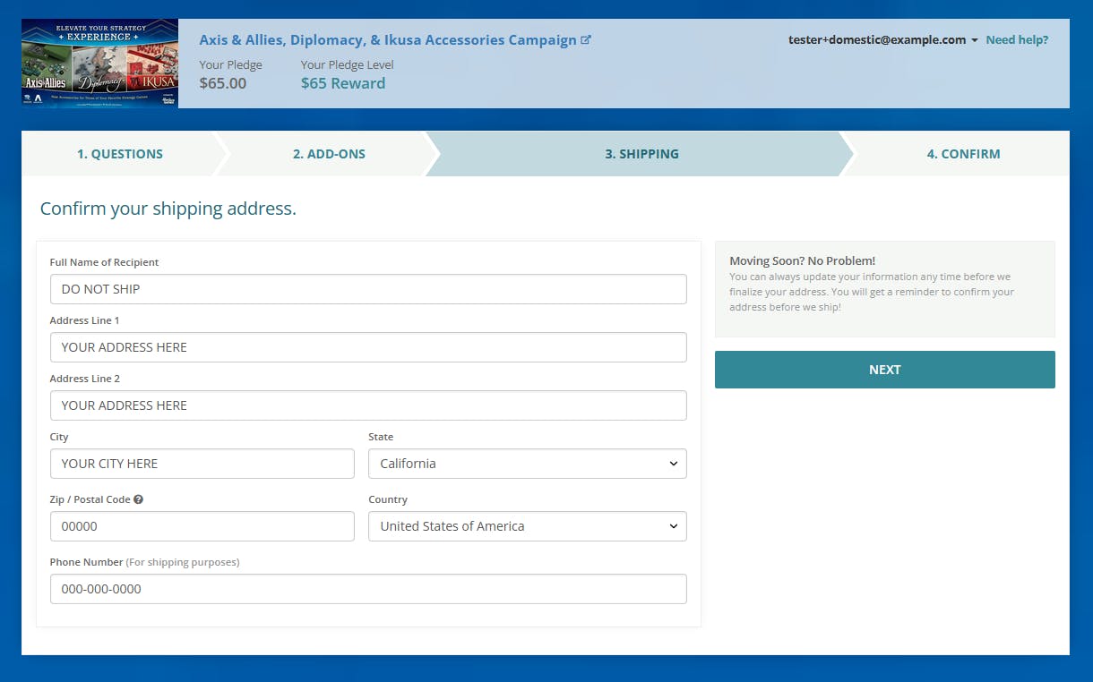This screenshot has width=1093, height=682.
Task: Click the Zip / Postal Code help icon
Action: click(139, 499)
